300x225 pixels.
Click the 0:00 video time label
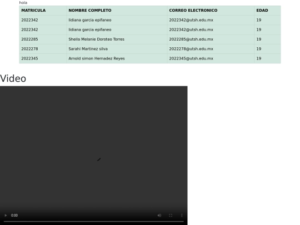point(14,216)
